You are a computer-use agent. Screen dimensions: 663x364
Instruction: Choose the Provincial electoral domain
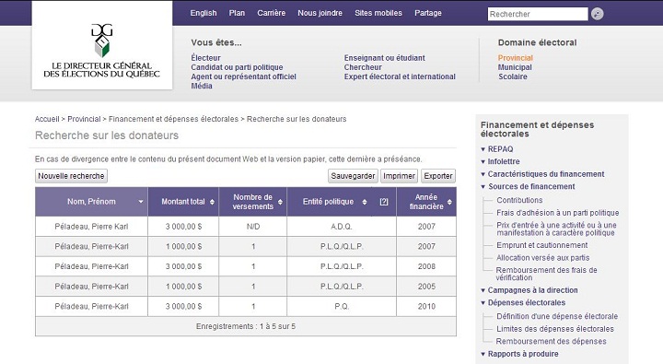pyautogui.click(x=515, y=58)
